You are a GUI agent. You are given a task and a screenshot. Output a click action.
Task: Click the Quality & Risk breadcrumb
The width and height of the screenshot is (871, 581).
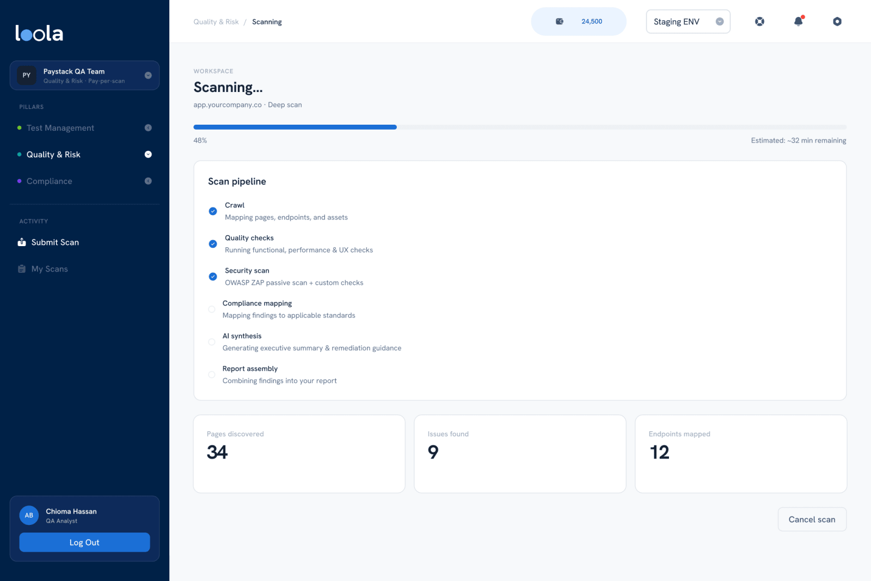coord(216,22)
